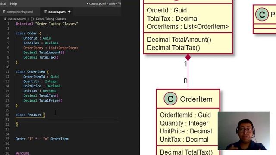Click the file icon on classes.puml tab
Viewport: 276px width, 155px height.
pos(46,12)
